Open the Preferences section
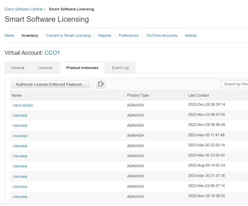Image resolution: width=248 pixels, height=206 pixels. click(x=129, y=35)
